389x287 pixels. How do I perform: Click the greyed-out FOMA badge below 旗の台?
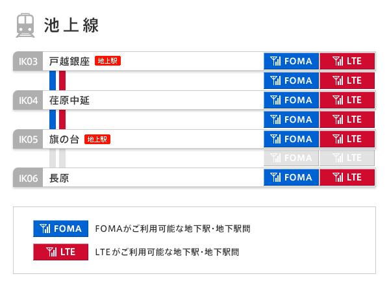[291, 158]
